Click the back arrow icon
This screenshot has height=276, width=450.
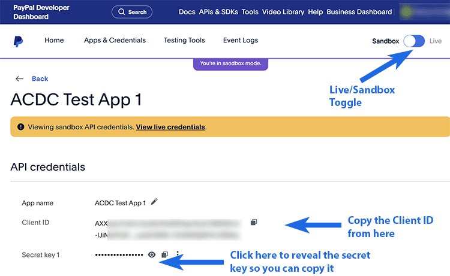(19, 79)
